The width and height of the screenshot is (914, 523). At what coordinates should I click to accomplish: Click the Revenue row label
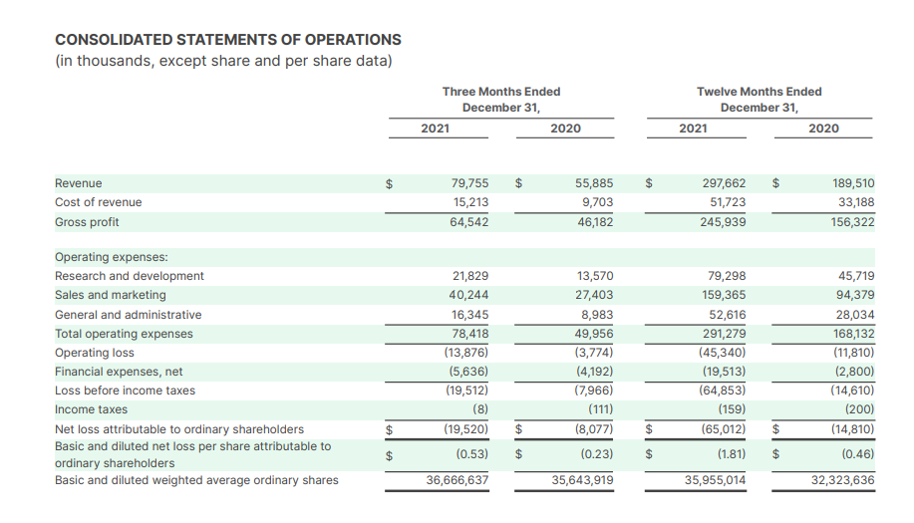[78, 183]
